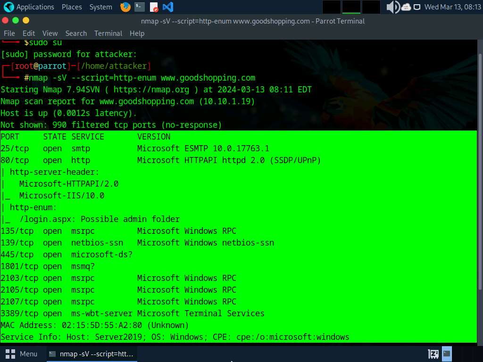Select the nmap terminal taskbar button
The image size is (483, 362).
tap(92, 354)
